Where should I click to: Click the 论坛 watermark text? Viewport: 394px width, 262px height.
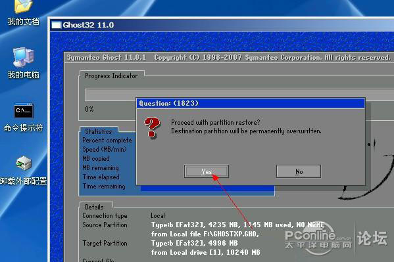372,238
